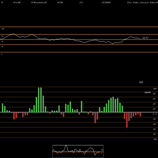
Task: Click the -60 label on MR axis
Action: (154, 129)
